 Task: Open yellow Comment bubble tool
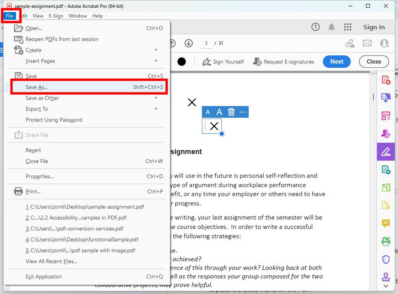pos(386,223)
